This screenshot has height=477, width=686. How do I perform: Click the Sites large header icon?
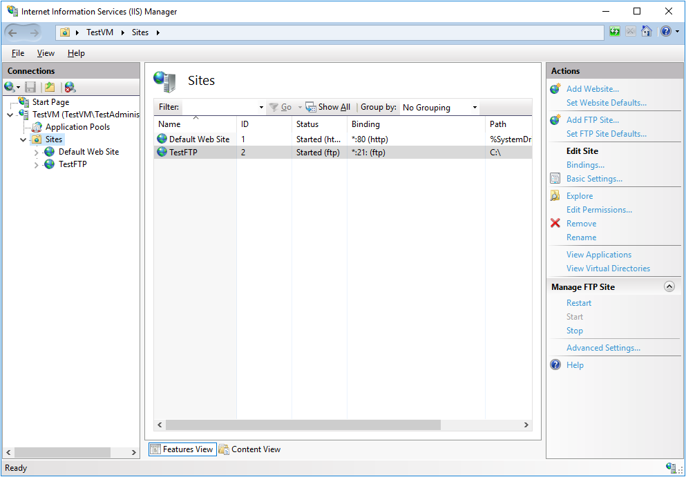click(x=165, y=81)
